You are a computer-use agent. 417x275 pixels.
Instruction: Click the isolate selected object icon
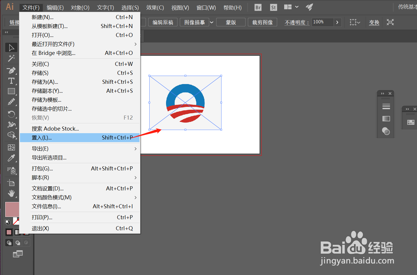390,22
